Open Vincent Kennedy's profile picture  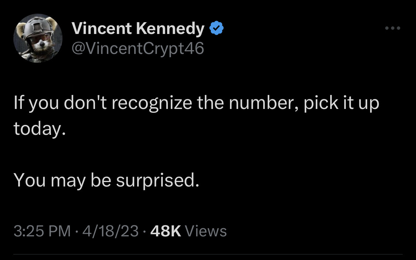[x=38, y=38]
